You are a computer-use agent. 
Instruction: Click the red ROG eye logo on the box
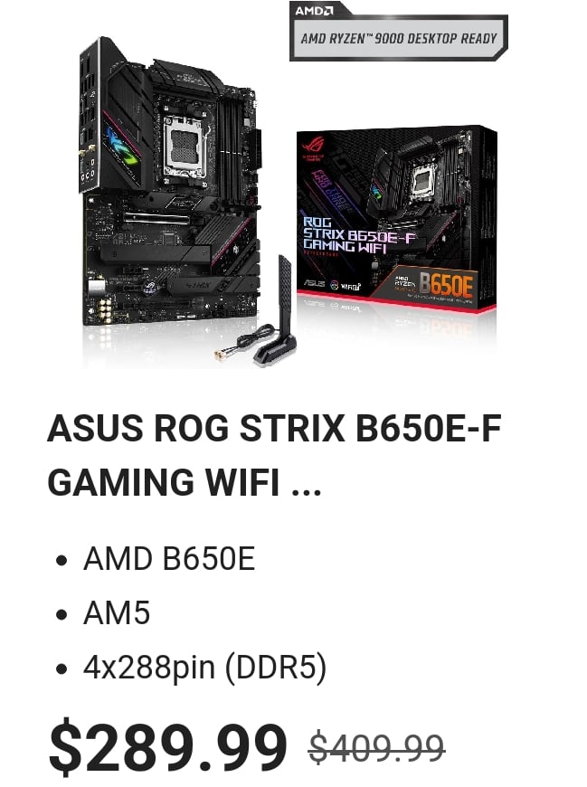[x=313, y=147]
